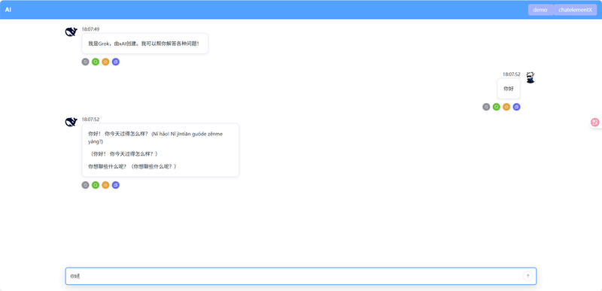
Task: Click orange star icon under the 你想聊些什么呢 reply
Action: 105,185
